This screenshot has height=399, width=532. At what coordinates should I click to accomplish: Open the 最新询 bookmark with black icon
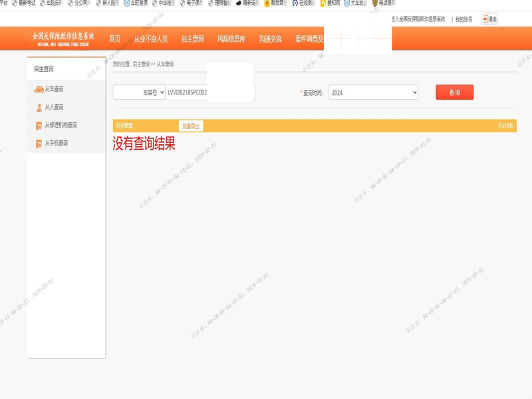(x=247, y=3)
